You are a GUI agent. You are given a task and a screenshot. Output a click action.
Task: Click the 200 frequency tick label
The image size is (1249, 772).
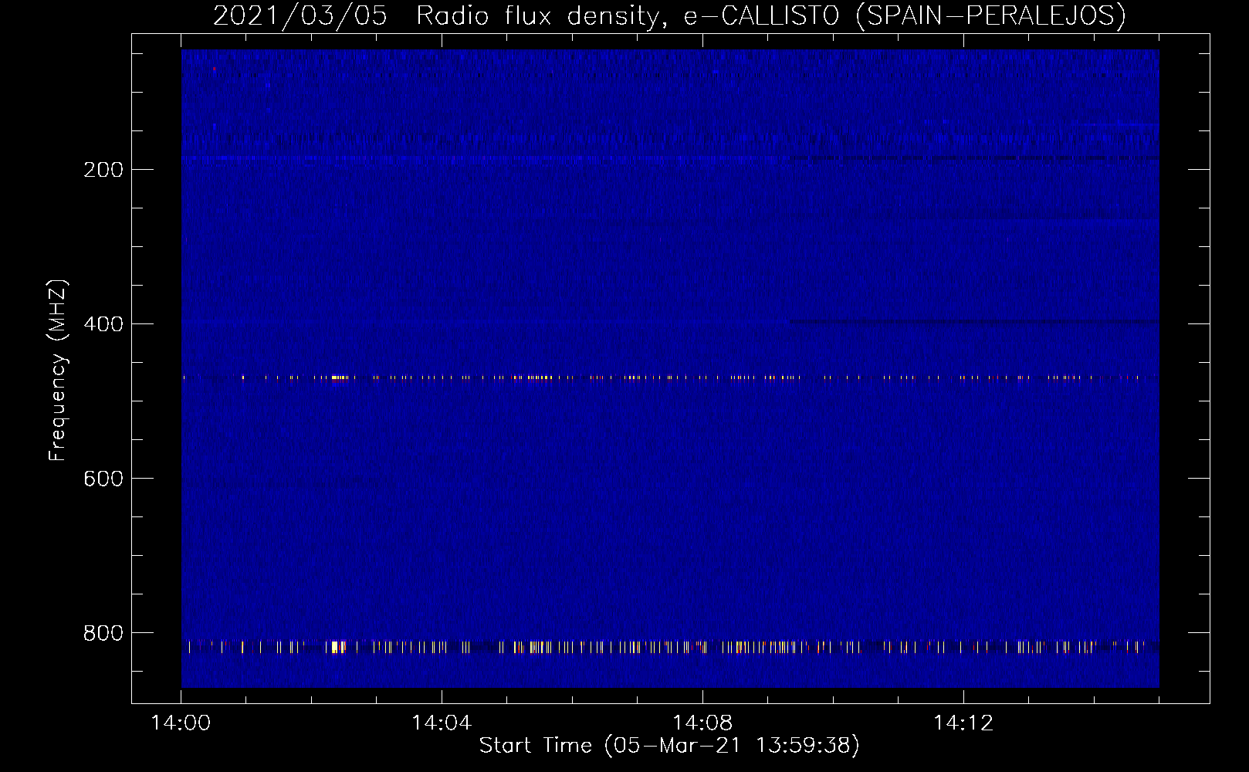click(103, 170)
